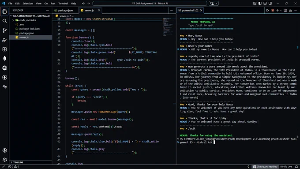Close the server.js editor tab

99,10
